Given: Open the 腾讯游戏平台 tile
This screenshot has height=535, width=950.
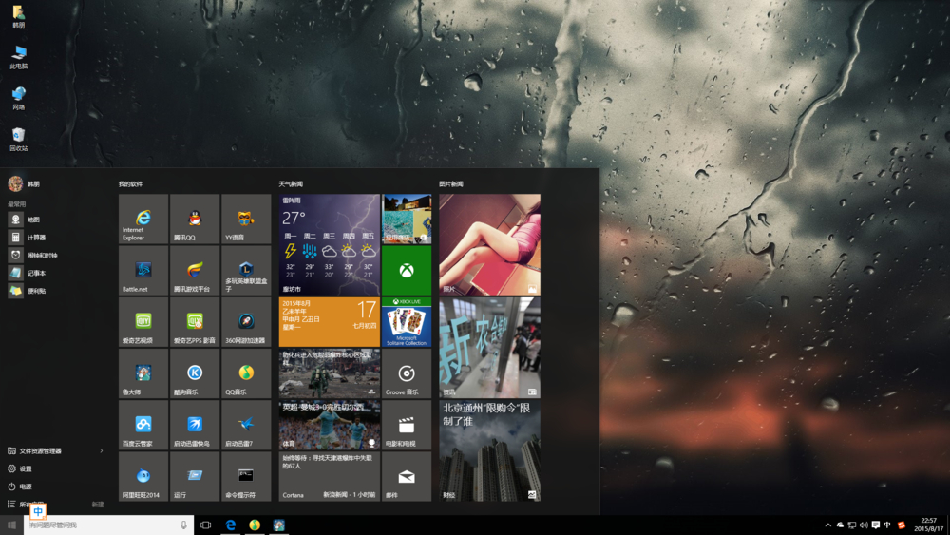Looking at the screenshot, I should pos(195,270).
